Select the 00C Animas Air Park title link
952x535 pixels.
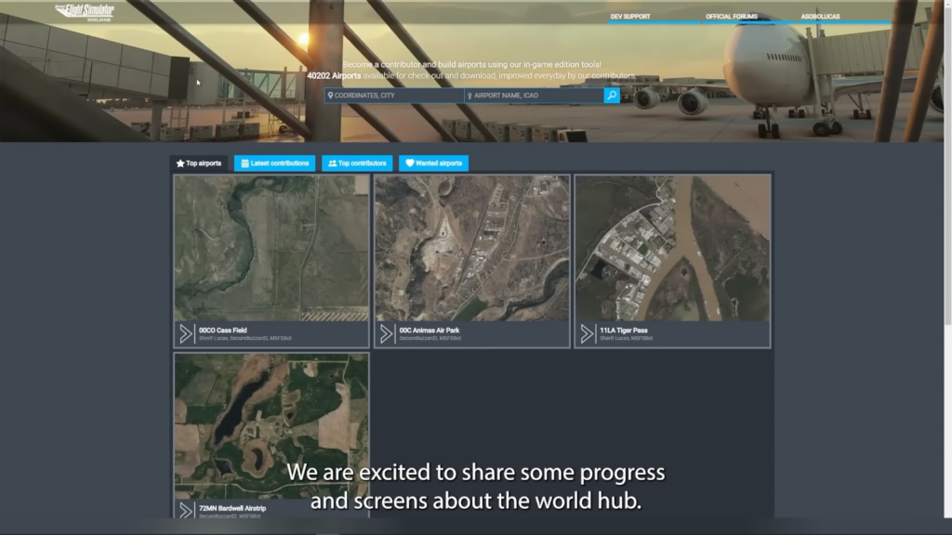point(430,331)
